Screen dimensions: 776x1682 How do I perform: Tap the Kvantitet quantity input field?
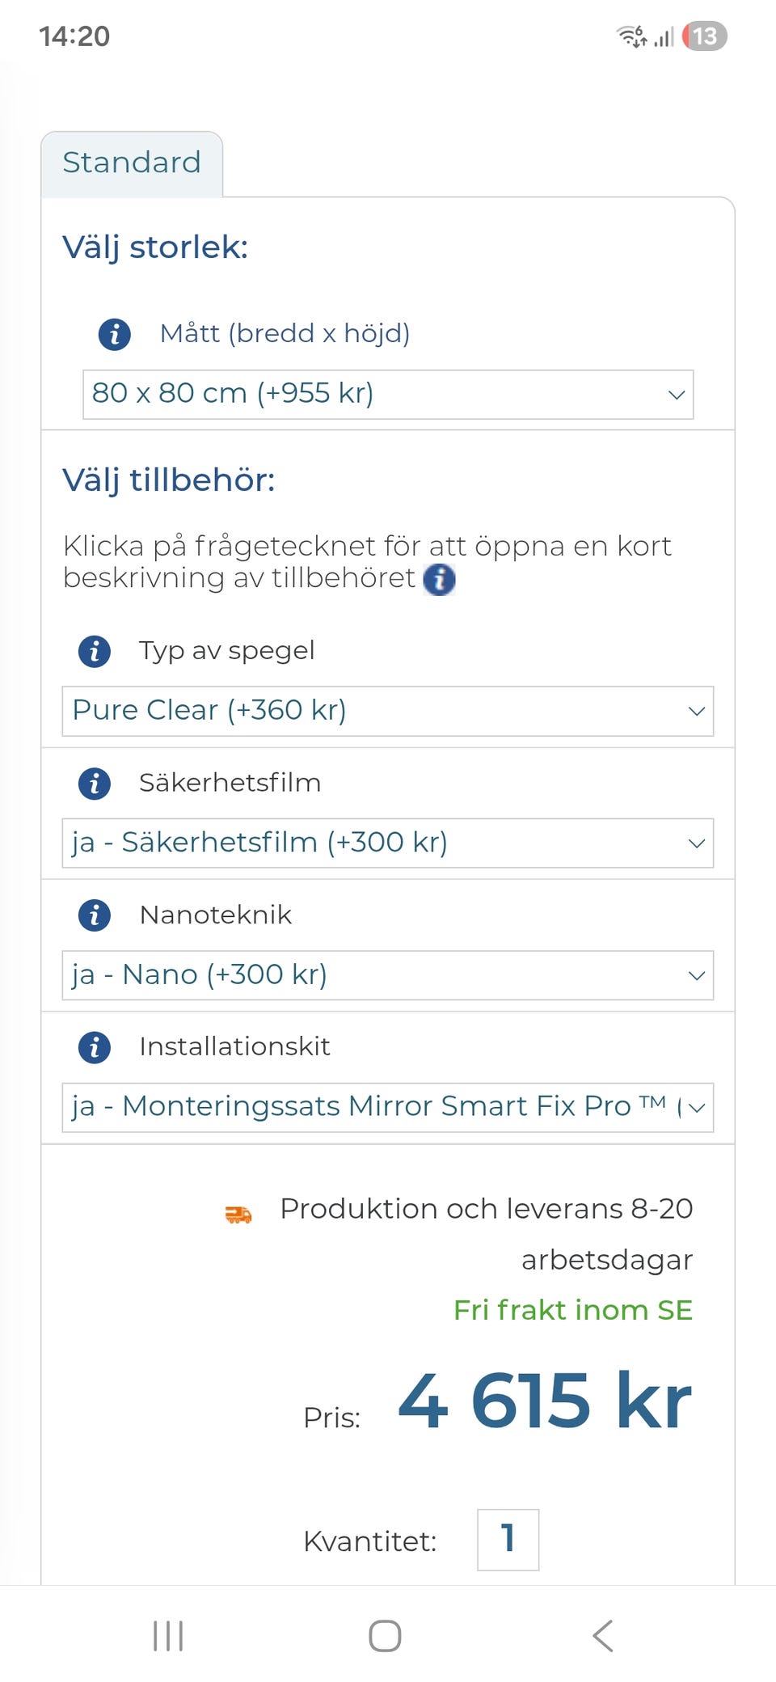point(508,1539)
